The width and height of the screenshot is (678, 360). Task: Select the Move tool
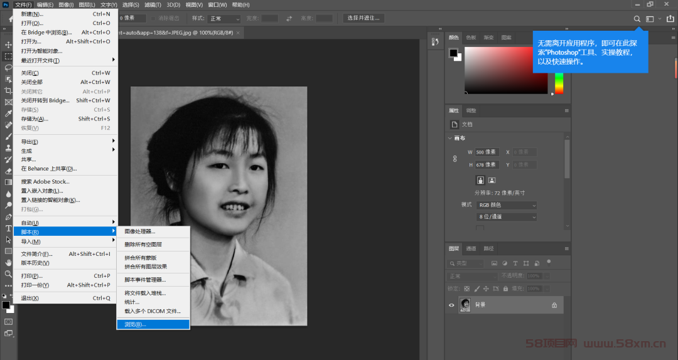point(8,45)
